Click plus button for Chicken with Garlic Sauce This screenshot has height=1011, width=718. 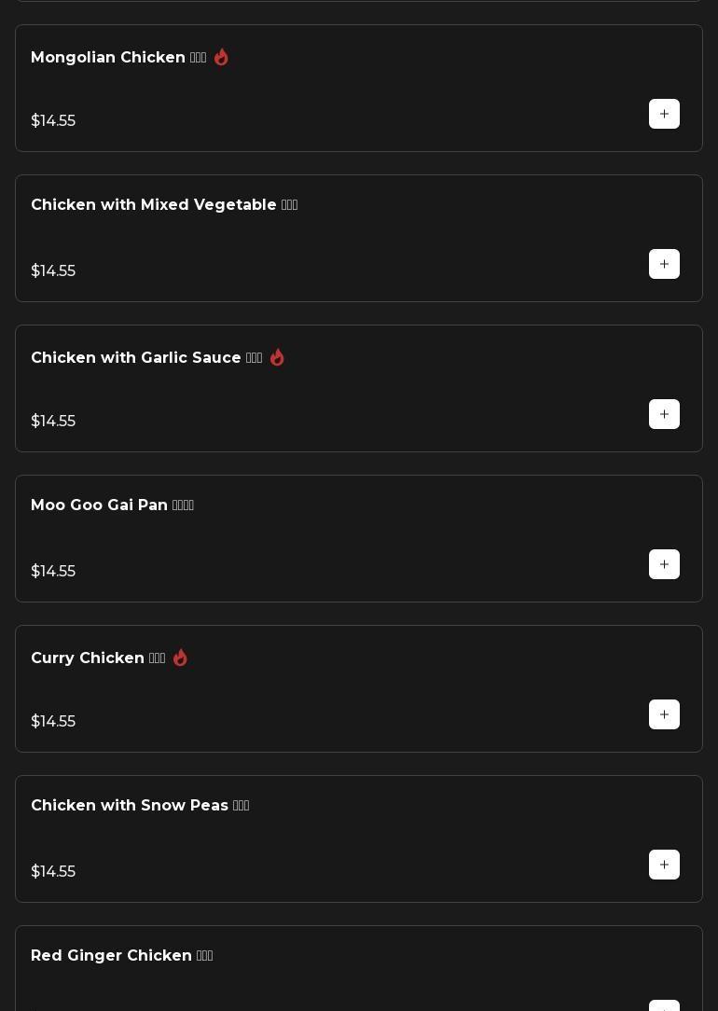(x=664, y=414)
